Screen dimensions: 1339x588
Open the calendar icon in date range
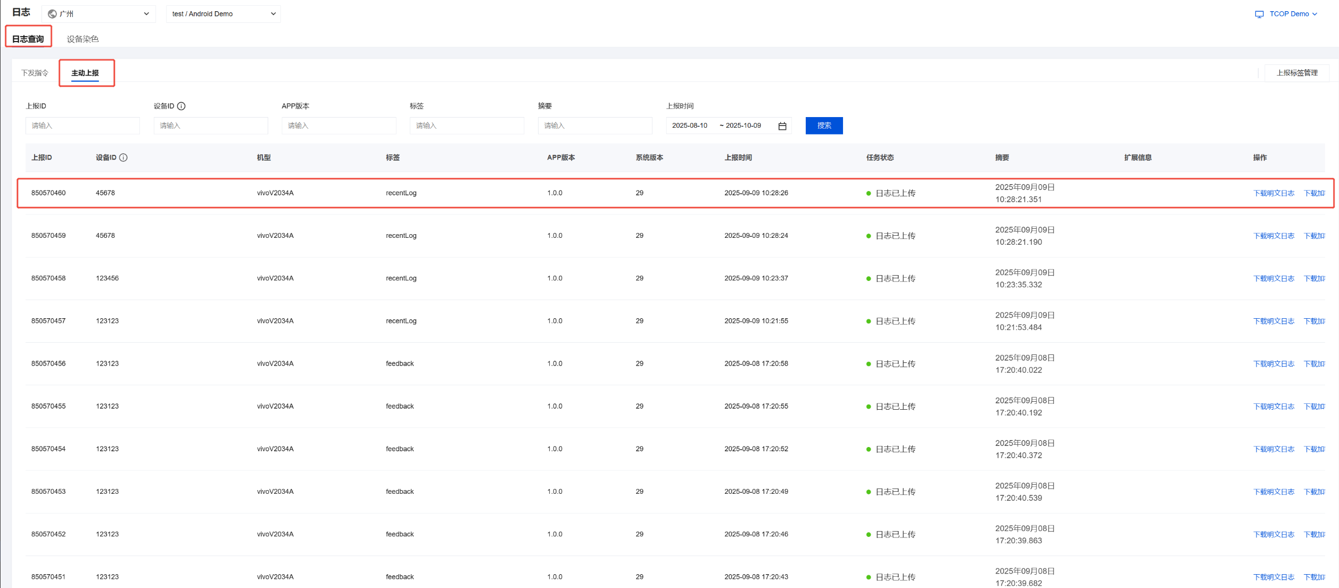pyautogui.click(x=782, y=126)
